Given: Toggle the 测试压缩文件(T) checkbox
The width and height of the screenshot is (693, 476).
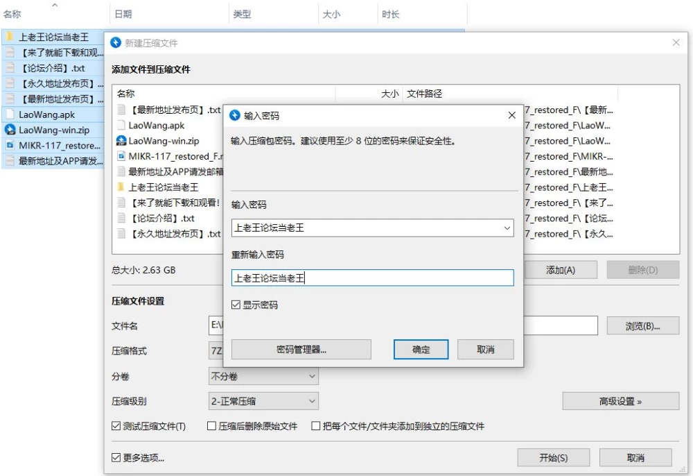Looking at the screenshot, I should pyautogui.click(x=116, y=426).
